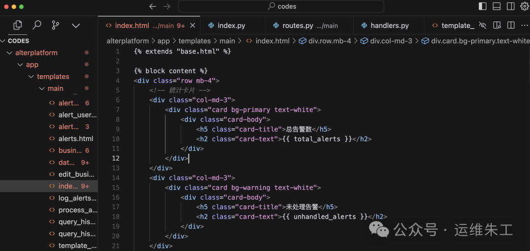
Task: Close the index.html editor tab
Action: pyautogui.click(x=192, y=26)
